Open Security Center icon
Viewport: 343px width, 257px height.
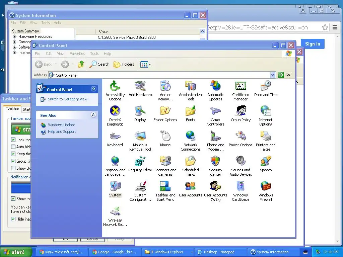pos(215,166)
